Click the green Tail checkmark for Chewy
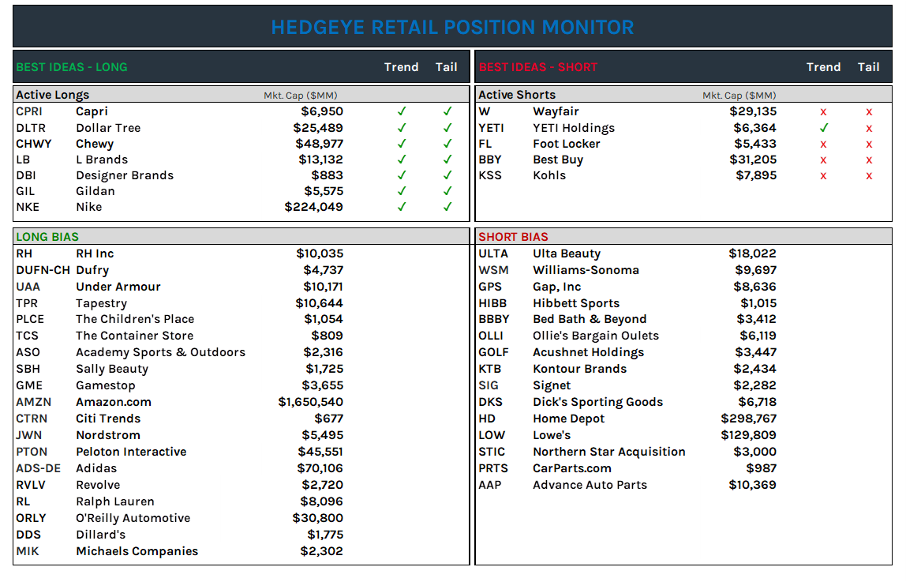Screen dimensions: 906x582 tap(447, 143)
